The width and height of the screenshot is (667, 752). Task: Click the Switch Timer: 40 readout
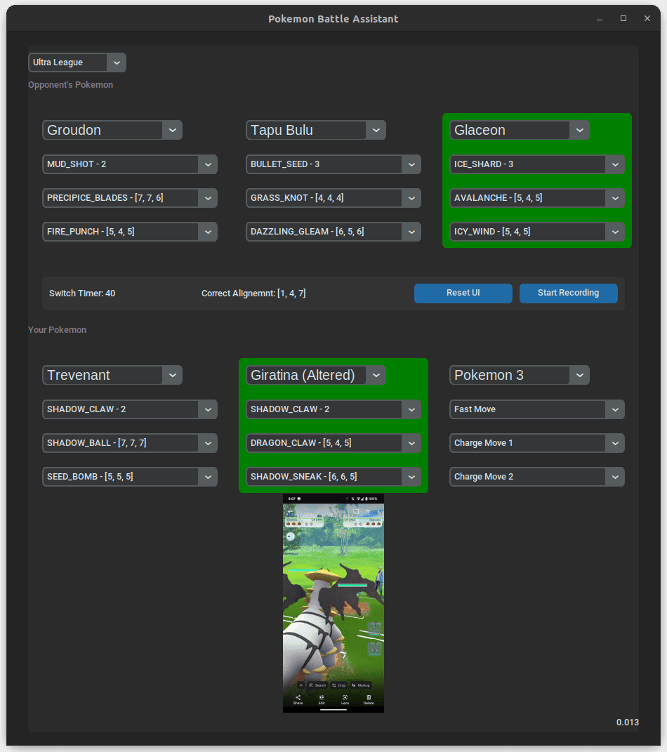[x=82, y=293]
